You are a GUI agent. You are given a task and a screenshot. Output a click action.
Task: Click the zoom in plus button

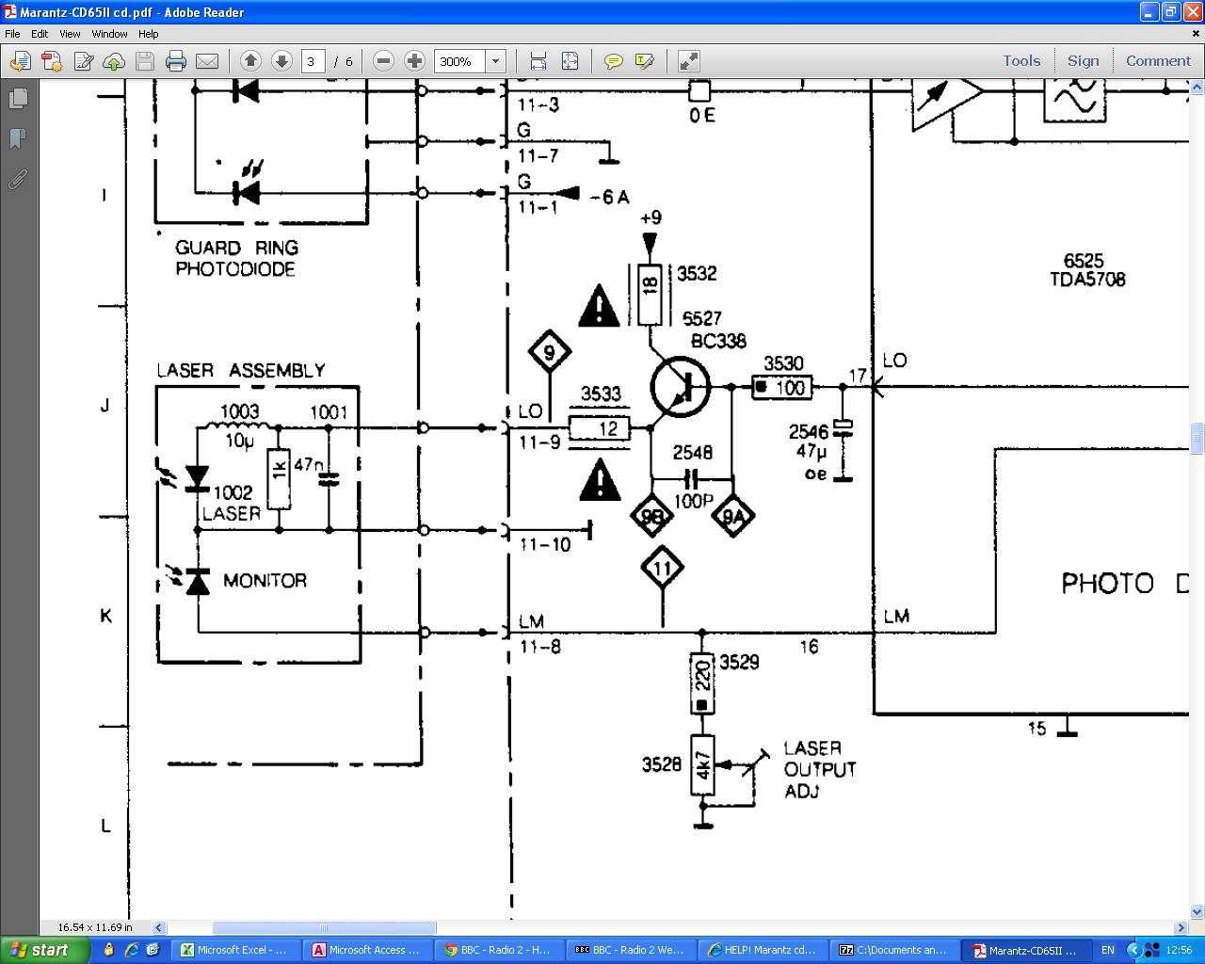click(414, 61)
